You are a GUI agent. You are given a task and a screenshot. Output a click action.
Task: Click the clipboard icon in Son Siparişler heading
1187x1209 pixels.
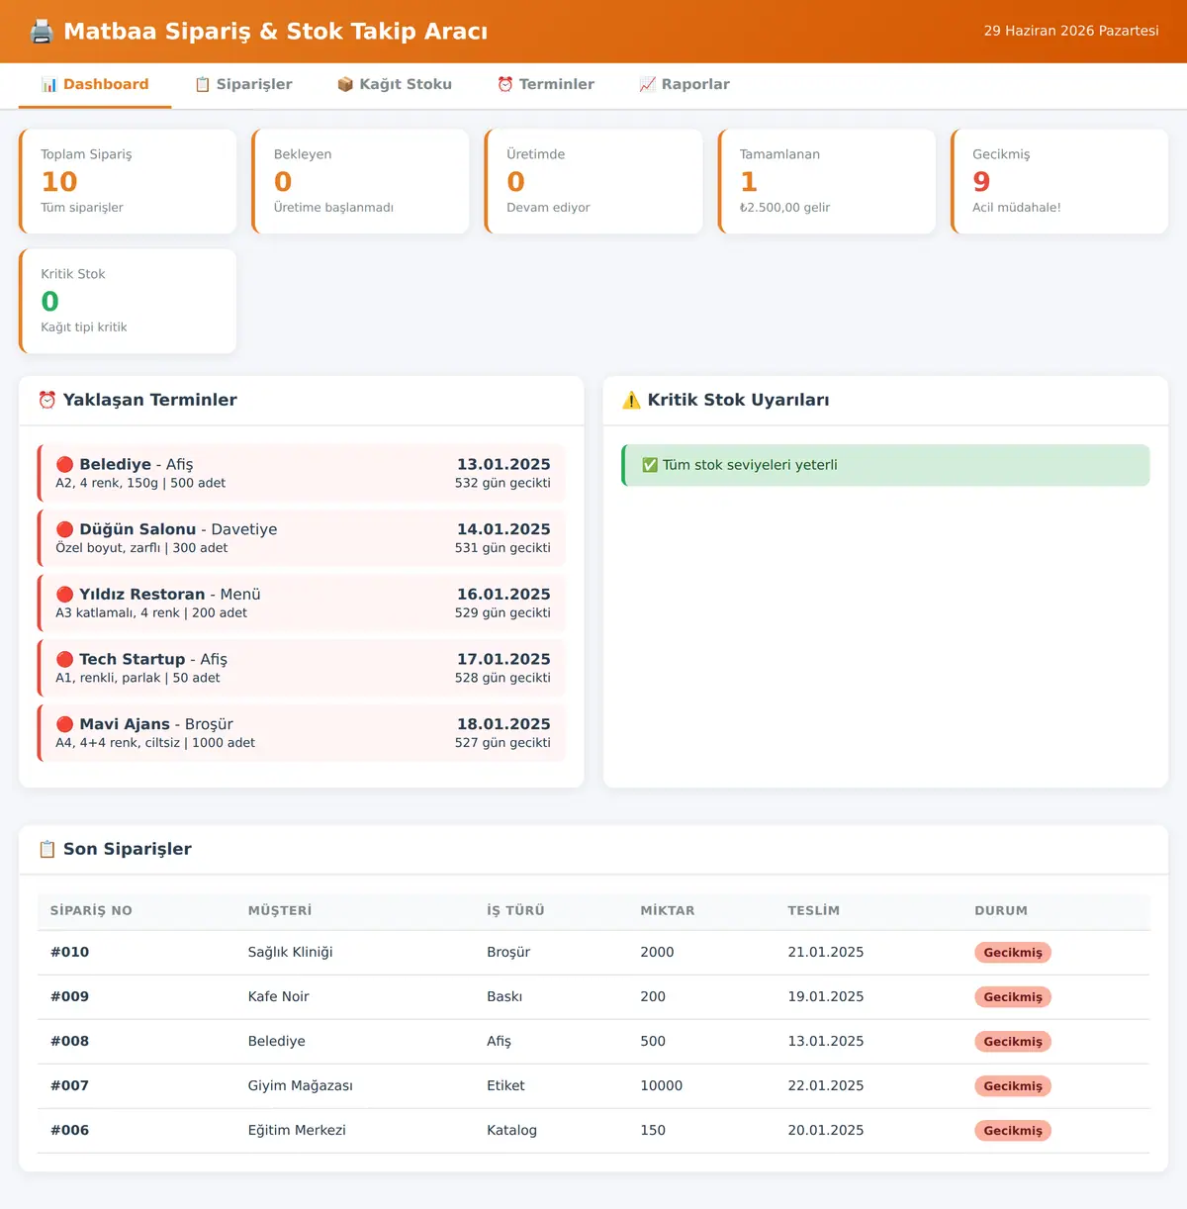[x=47, y=849]
